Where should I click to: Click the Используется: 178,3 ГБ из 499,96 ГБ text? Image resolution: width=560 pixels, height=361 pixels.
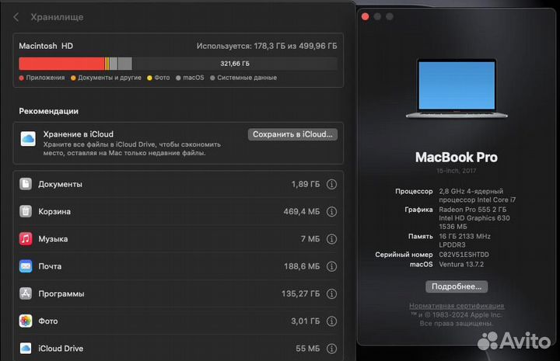pos(267,46)
